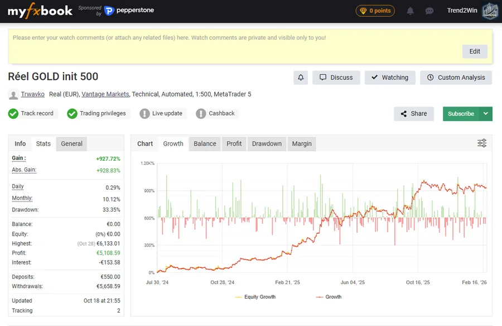The width and height of the screenshot is (502, 326).
Task: Toggle Equity Growth legend series
Action: (255, 297)
